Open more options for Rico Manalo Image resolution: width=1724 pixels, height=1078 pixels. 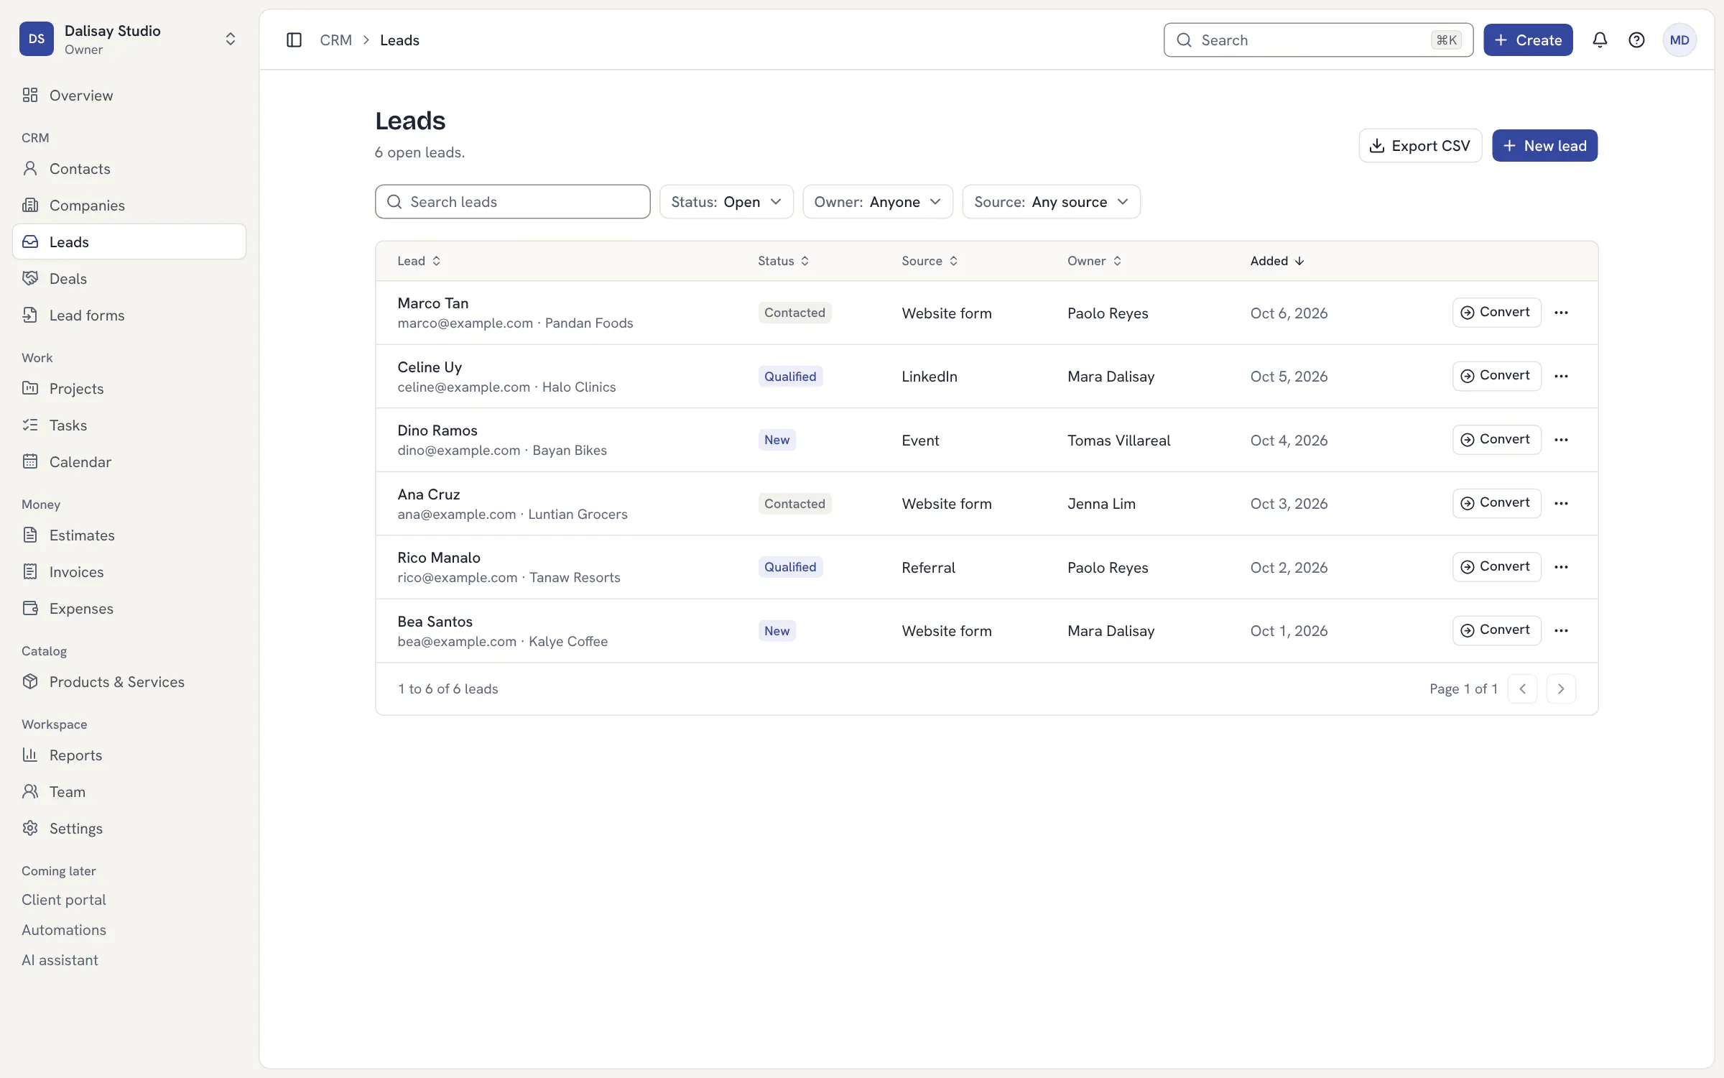(1561, 567)
